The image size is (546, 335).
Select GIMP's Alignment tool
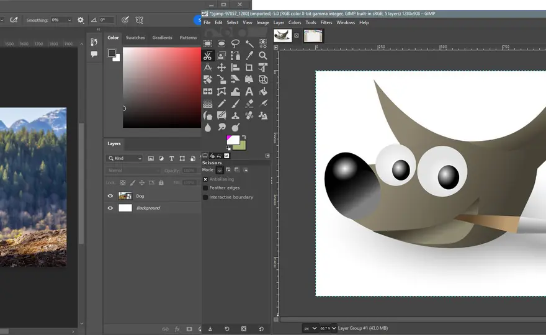coord(235,68)
